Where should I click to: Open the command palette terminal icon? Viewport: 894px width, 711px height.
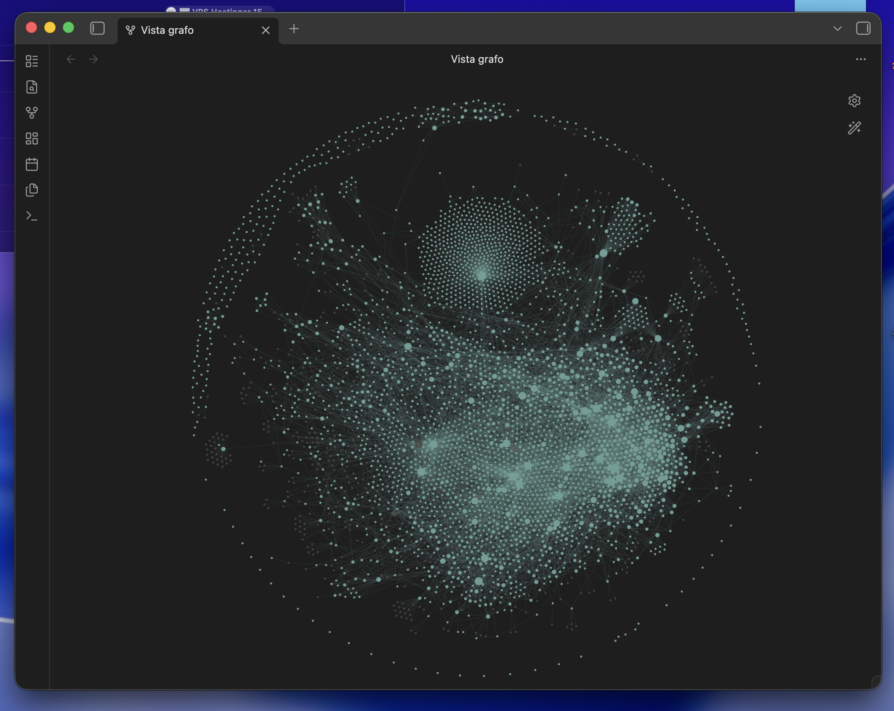(32, 215)
